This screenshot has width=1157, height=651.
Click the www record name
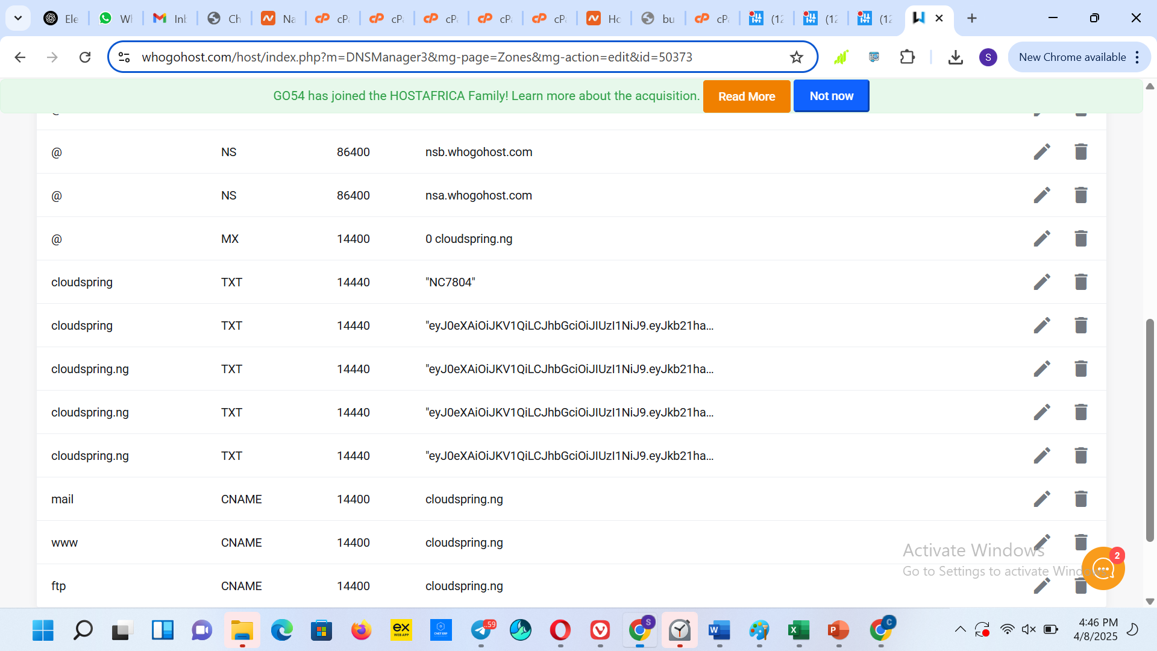click(x=64, y=542)
